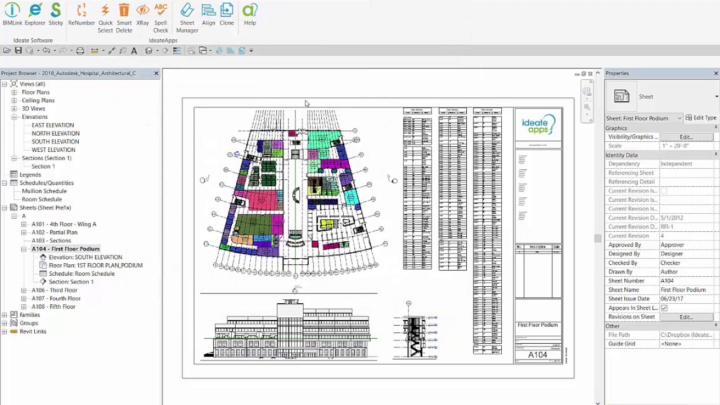Launch Ideate Sticky
The height and width of the screenshot is (405, 720).
56,15
